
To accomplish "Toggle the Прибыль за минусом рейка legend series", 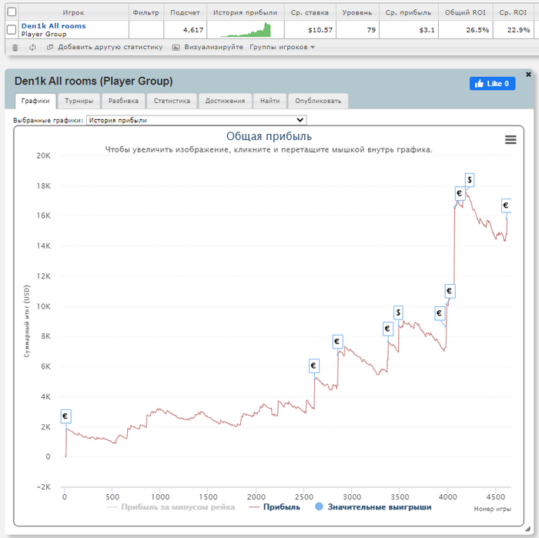I will 171,507.
